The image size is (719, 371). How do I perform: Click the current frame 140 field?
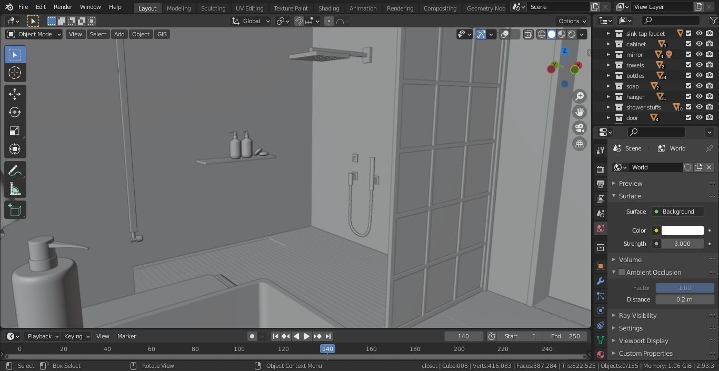tap(463, 336)
